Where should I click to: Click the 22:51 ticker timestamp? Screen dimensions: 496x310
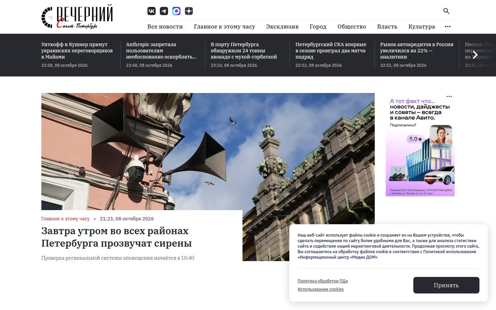click(403, 65)
